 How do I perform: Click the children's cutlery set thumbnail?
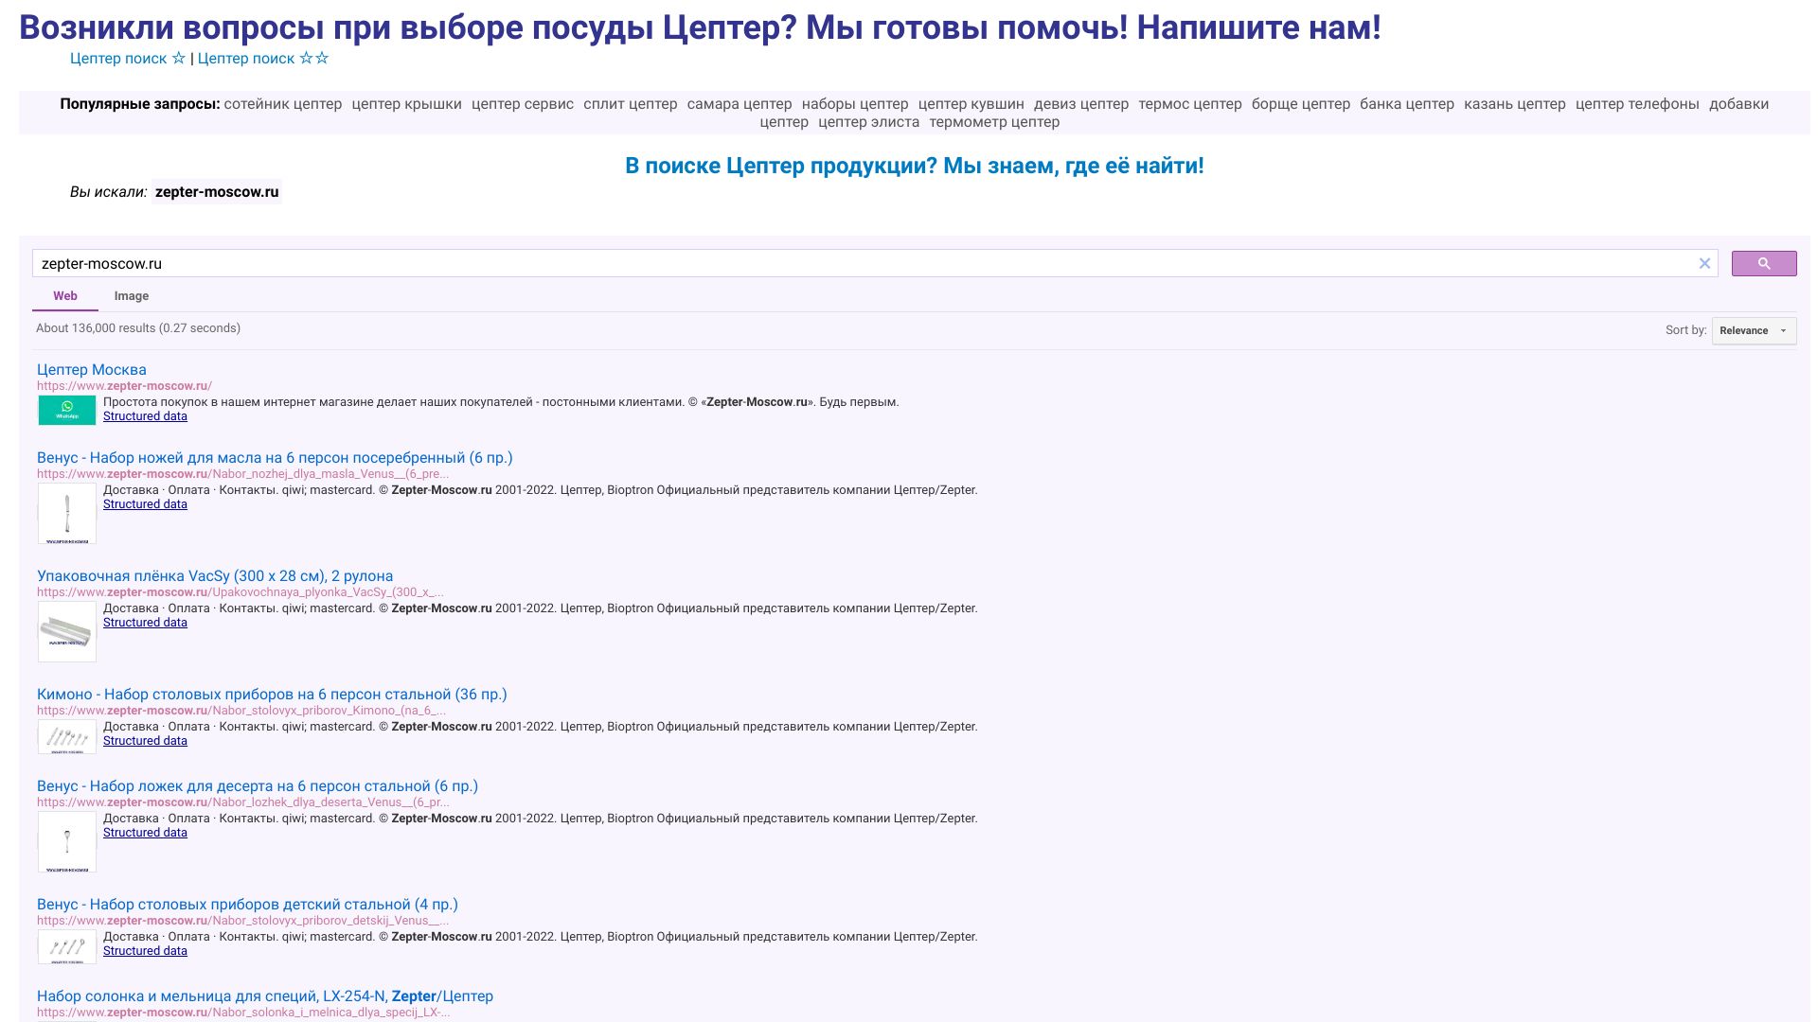point(67,947)
